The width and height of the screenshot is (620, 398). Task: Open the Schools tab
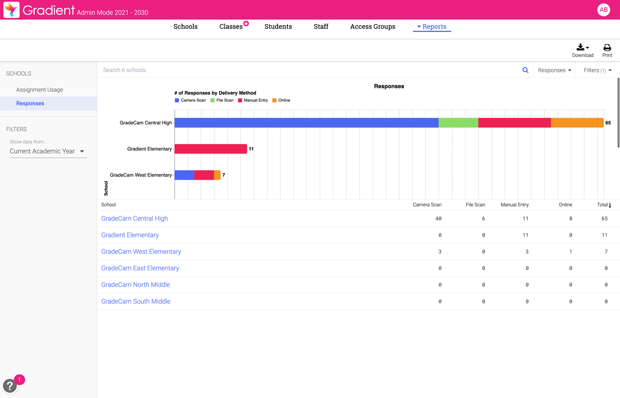click(185, 26)
